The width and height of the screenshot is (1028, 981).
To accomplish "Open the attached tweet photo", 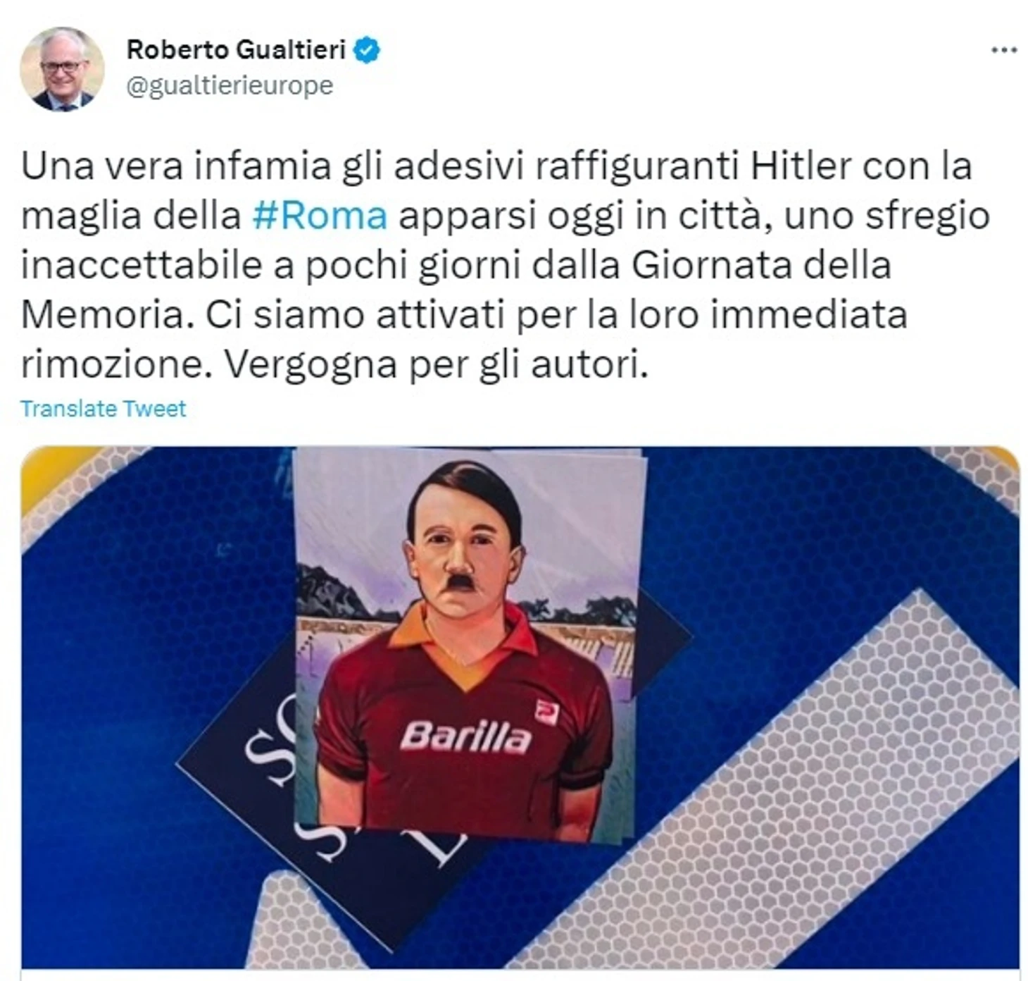I will [520, 708].
